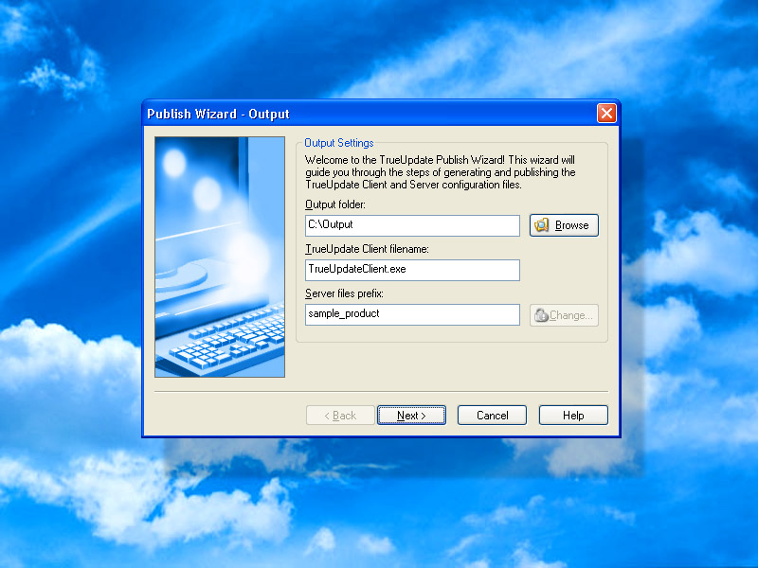The image size is (758, 568).
Task: Click the Server files prefix field
Action: (x=412, y=314)
